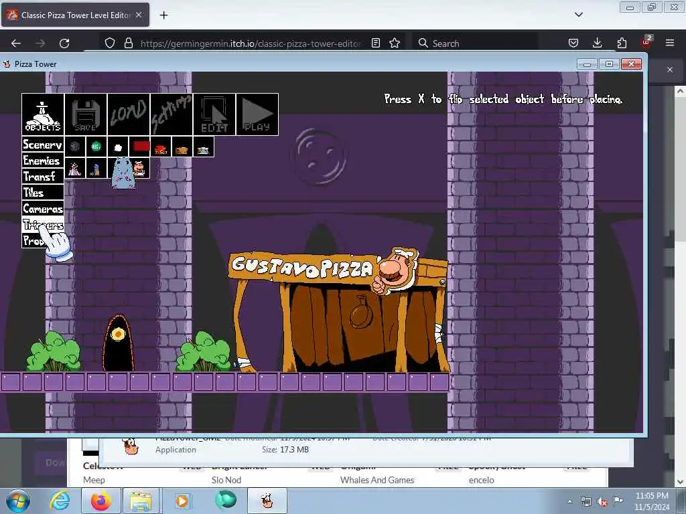
Task: Pick the white cloud object tile
Action: [118, 147]
